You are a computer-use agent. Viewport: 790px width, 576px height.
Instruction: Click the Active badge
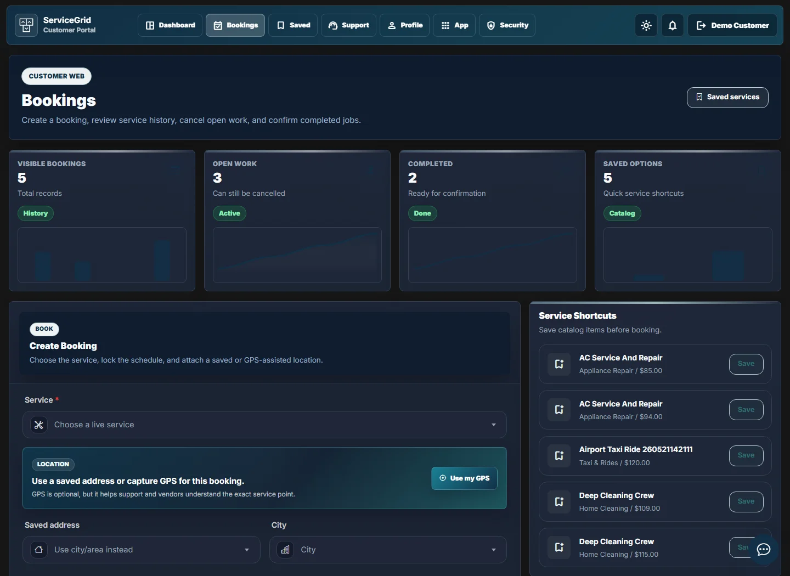(x=229, y=213)
